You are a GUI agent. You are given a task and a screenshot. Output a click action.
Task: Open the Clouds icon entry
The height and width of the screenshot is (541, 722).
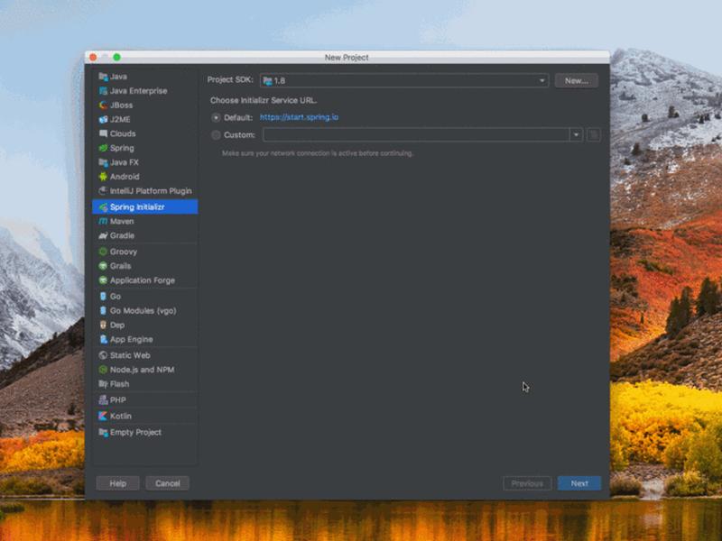(103, 133)
